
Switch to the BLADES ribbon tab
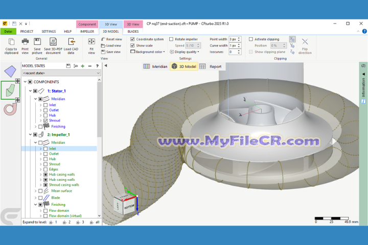coord(133,31)
